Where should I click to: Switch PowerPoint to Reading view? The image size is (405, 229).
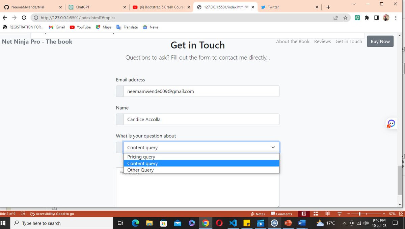point(327,214)
